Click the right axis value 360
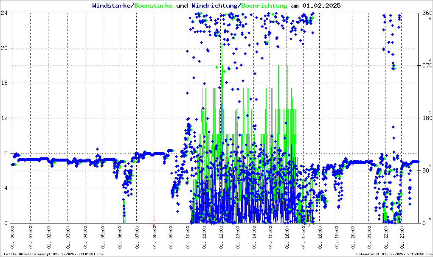The image size is (433, 257). (427, 13)
